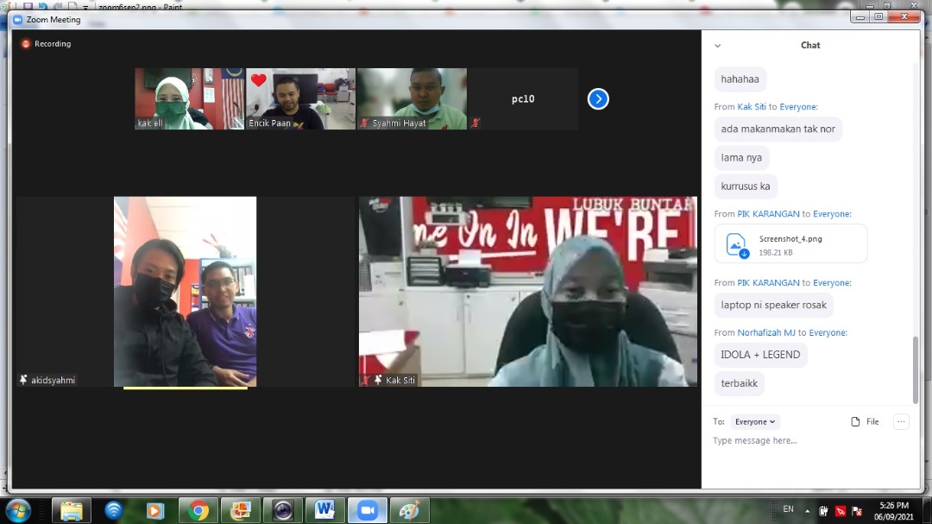932x524 pixels.
Task: Download the Screenshot_4.png file icon
Action: pyautogui.click(x=736, y=244)
